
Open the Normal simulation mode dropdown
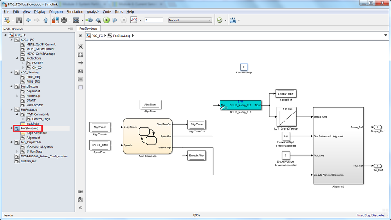pyautogui.click(x=190, y=20)
